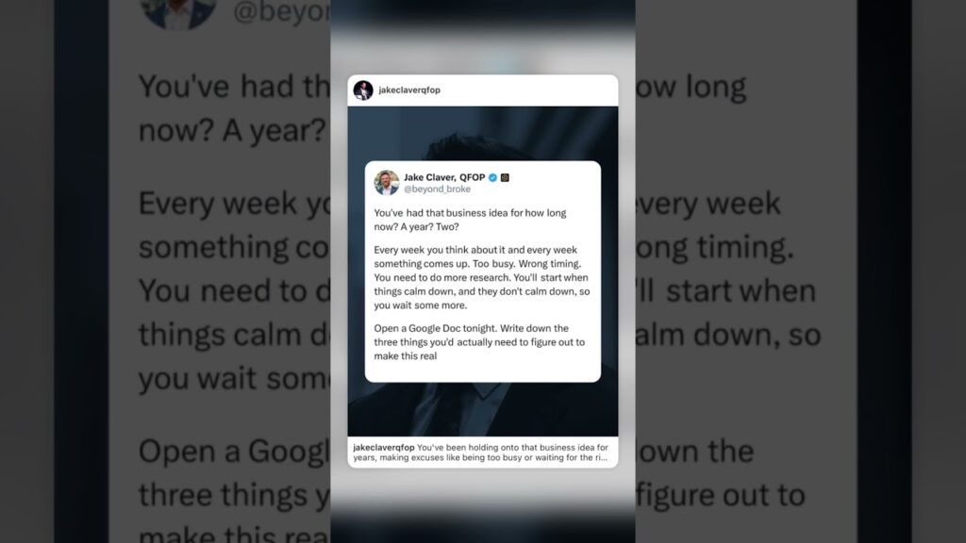
Task: Click background text "figure out to"
Action: 720,495
